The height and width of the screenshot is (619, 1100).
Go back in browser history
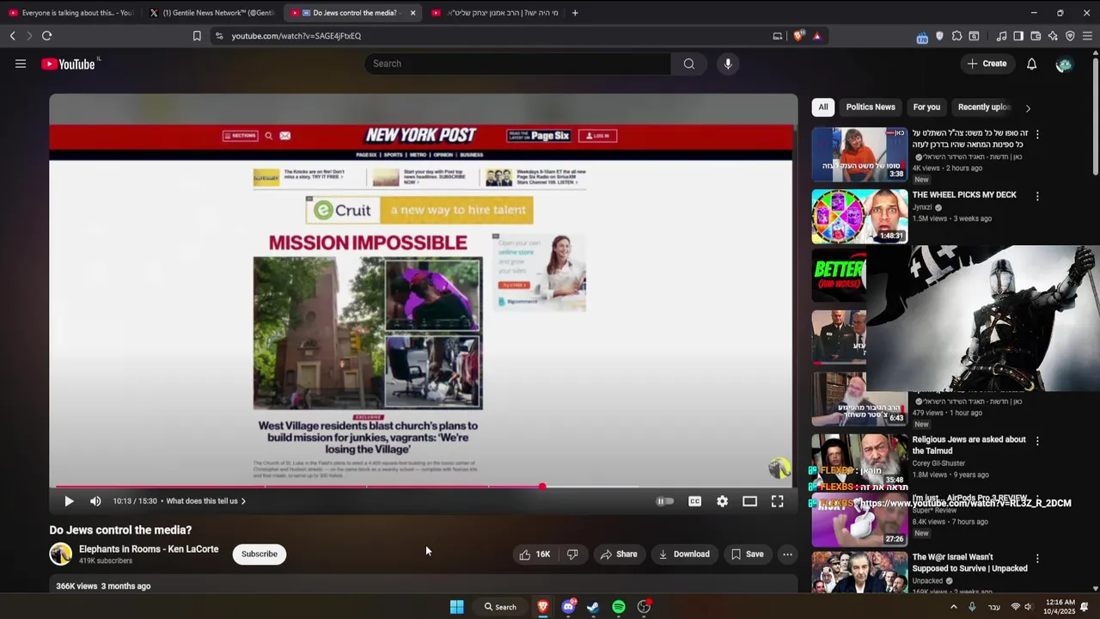point(12,36)
